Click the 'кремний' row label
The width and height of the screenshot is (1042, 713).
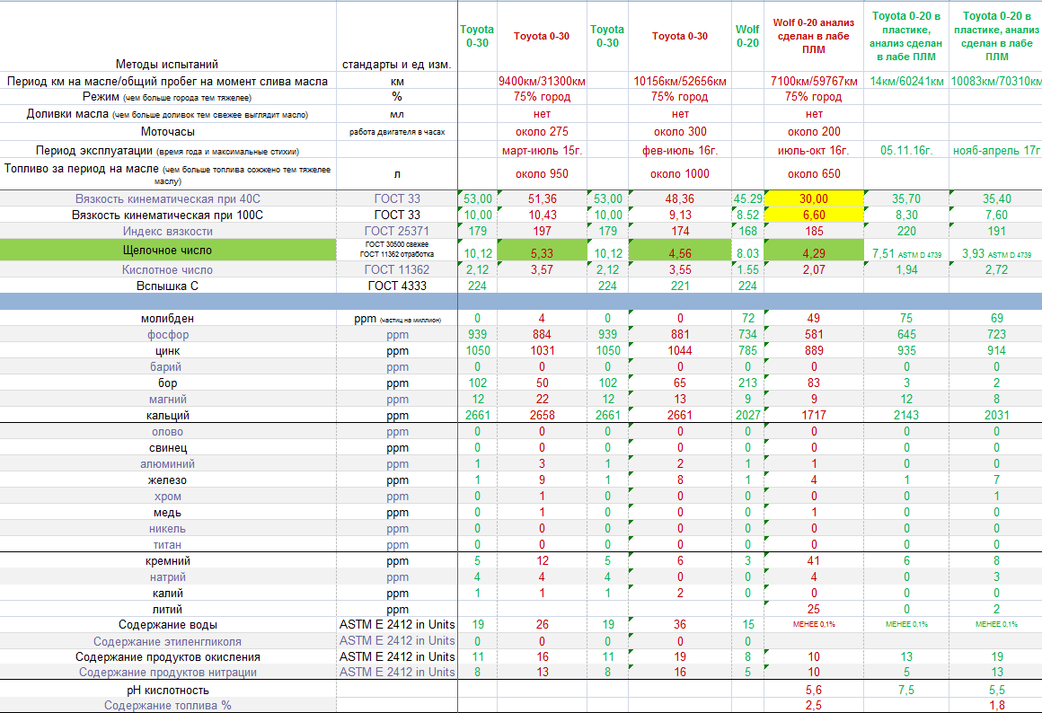coord(167,561)
